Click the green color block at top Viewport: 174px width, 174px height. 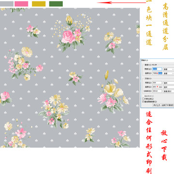(56, 4)
